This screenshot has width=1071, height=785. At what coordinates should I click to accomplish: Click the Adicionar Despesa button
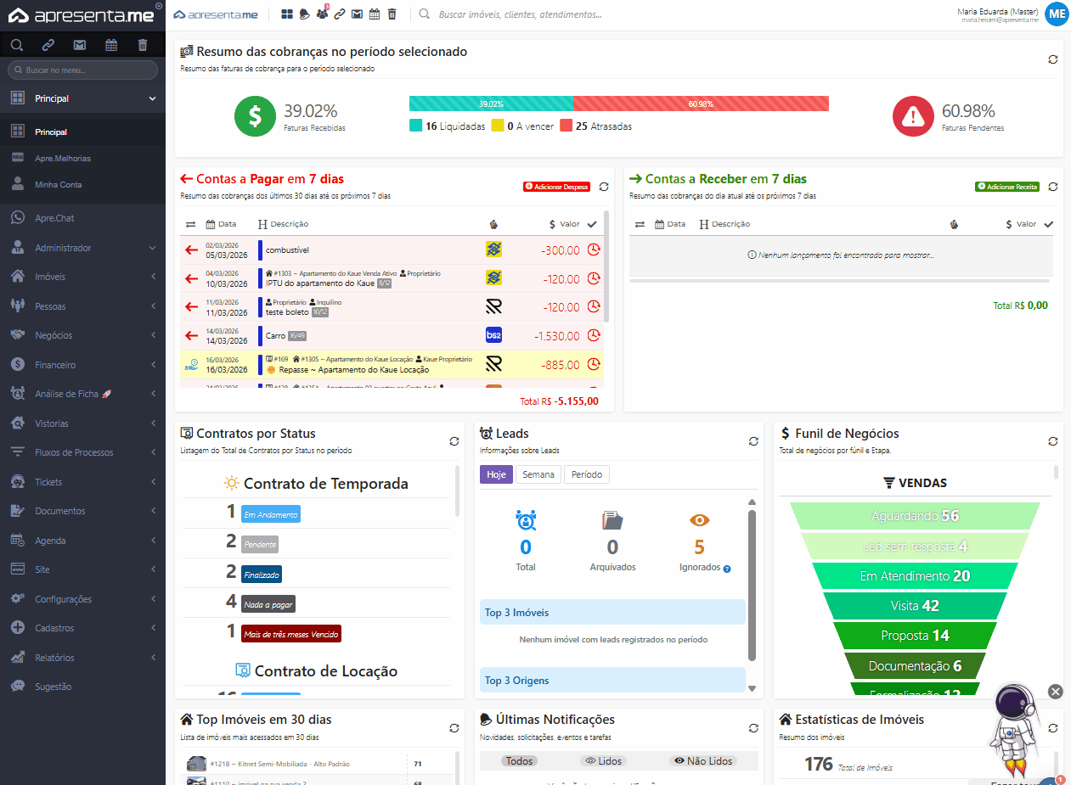pos(556,187)
